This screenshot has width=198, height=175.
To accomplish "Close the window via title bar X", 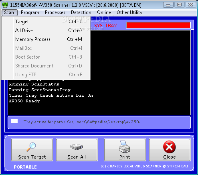I will coord(190,5).
